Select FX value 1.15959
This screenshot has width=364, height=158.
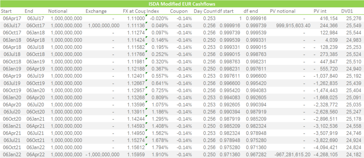136,154
